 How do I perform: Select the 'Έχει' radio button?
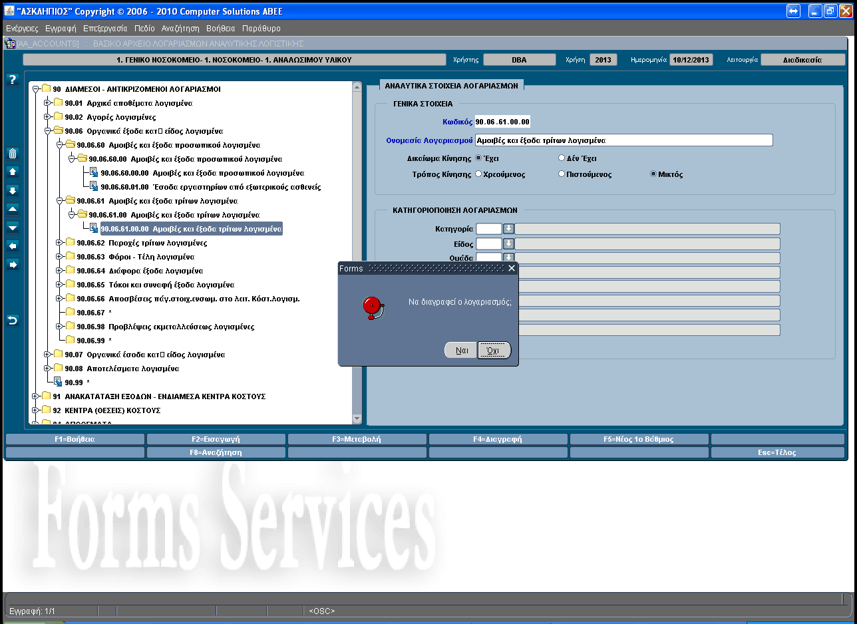[x=478, y=158]
